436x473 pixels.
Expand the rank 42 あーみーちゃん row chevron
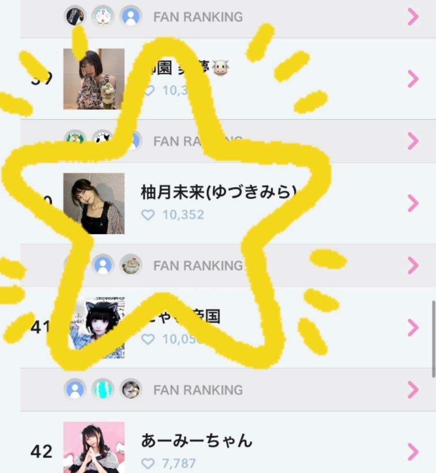413,452
